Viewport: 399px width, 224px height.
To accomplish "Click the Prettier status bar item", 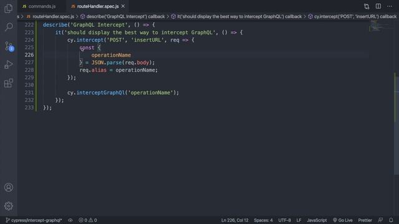I will click(365, 220).
